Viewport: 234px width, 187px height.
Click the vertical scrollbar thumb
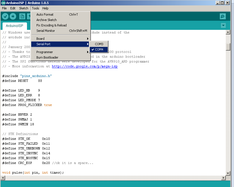pos(228,47)
